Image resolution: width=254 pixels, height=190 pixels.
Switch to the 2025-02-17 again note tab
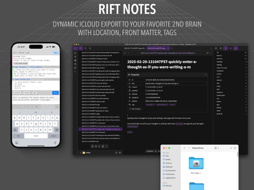pos(135,48)
